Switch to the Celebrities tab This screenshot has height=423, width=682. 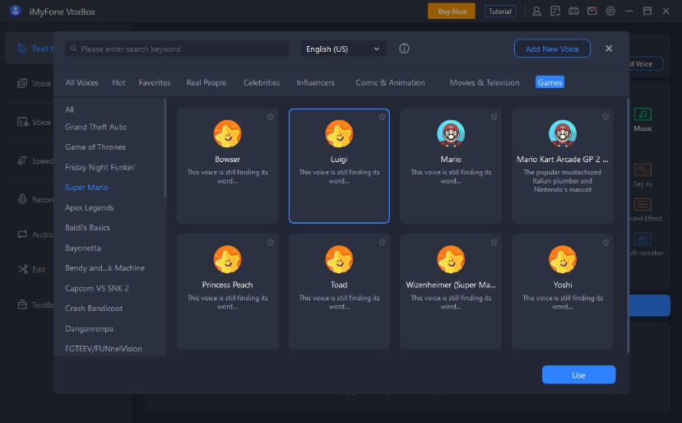[262, 82]
